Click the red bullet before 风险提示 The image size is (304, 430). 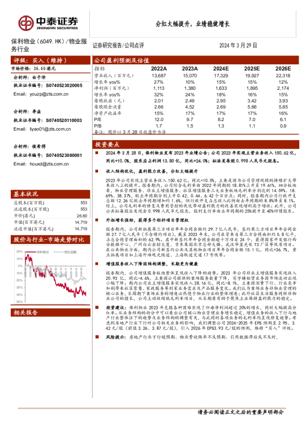pos(97,337)
